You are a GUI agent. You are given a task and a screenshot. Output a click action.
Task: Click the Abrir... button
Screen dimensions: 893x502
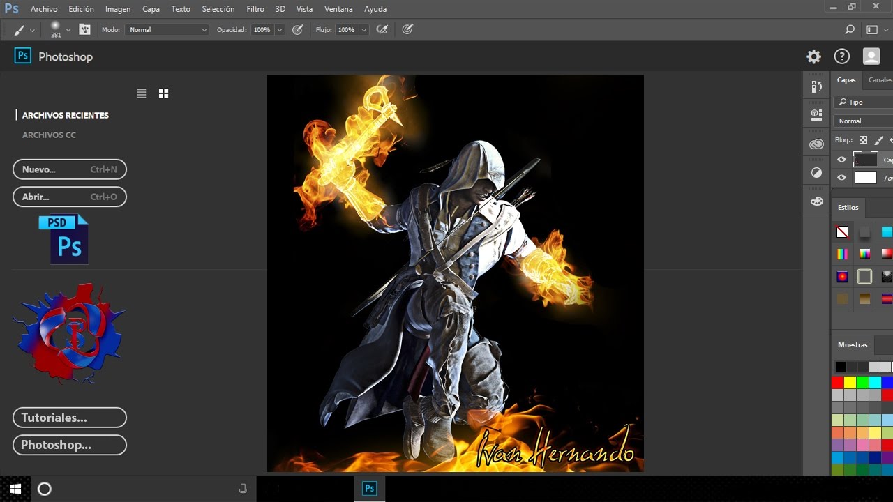coord(70,197)
